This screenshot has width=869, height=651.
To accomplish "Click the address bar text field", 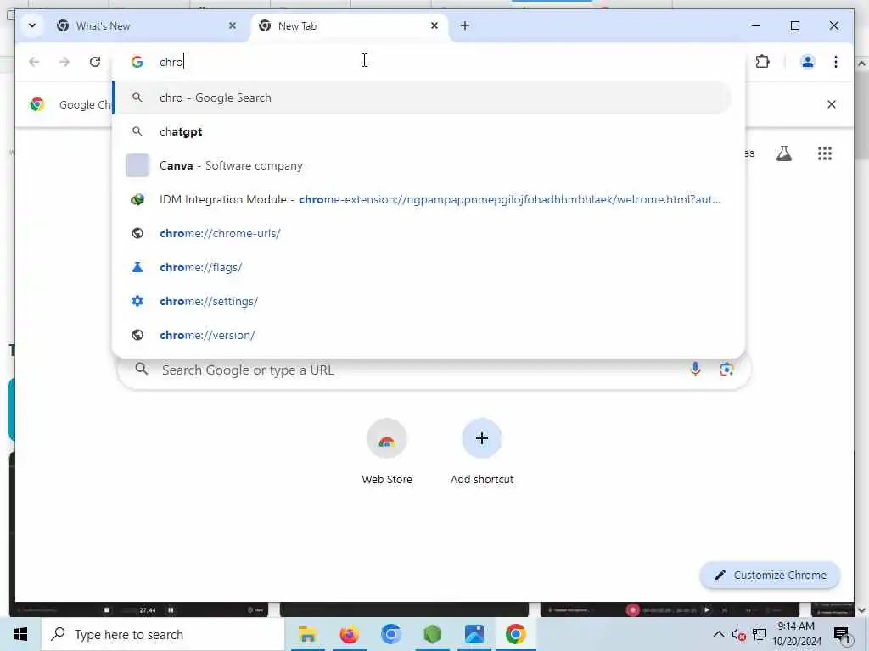I will 427,61.
